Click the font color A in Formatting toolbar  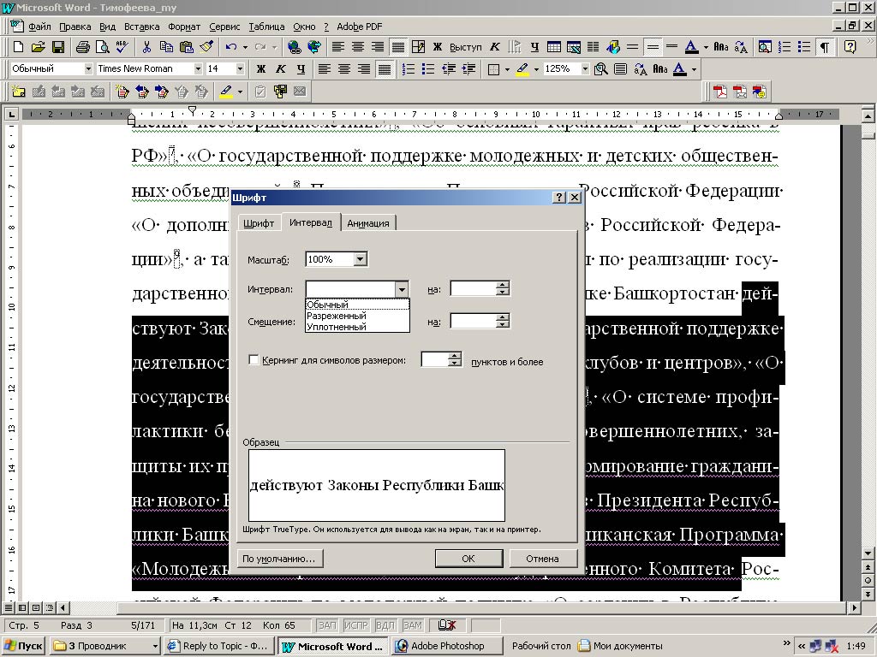click(679, 69)
